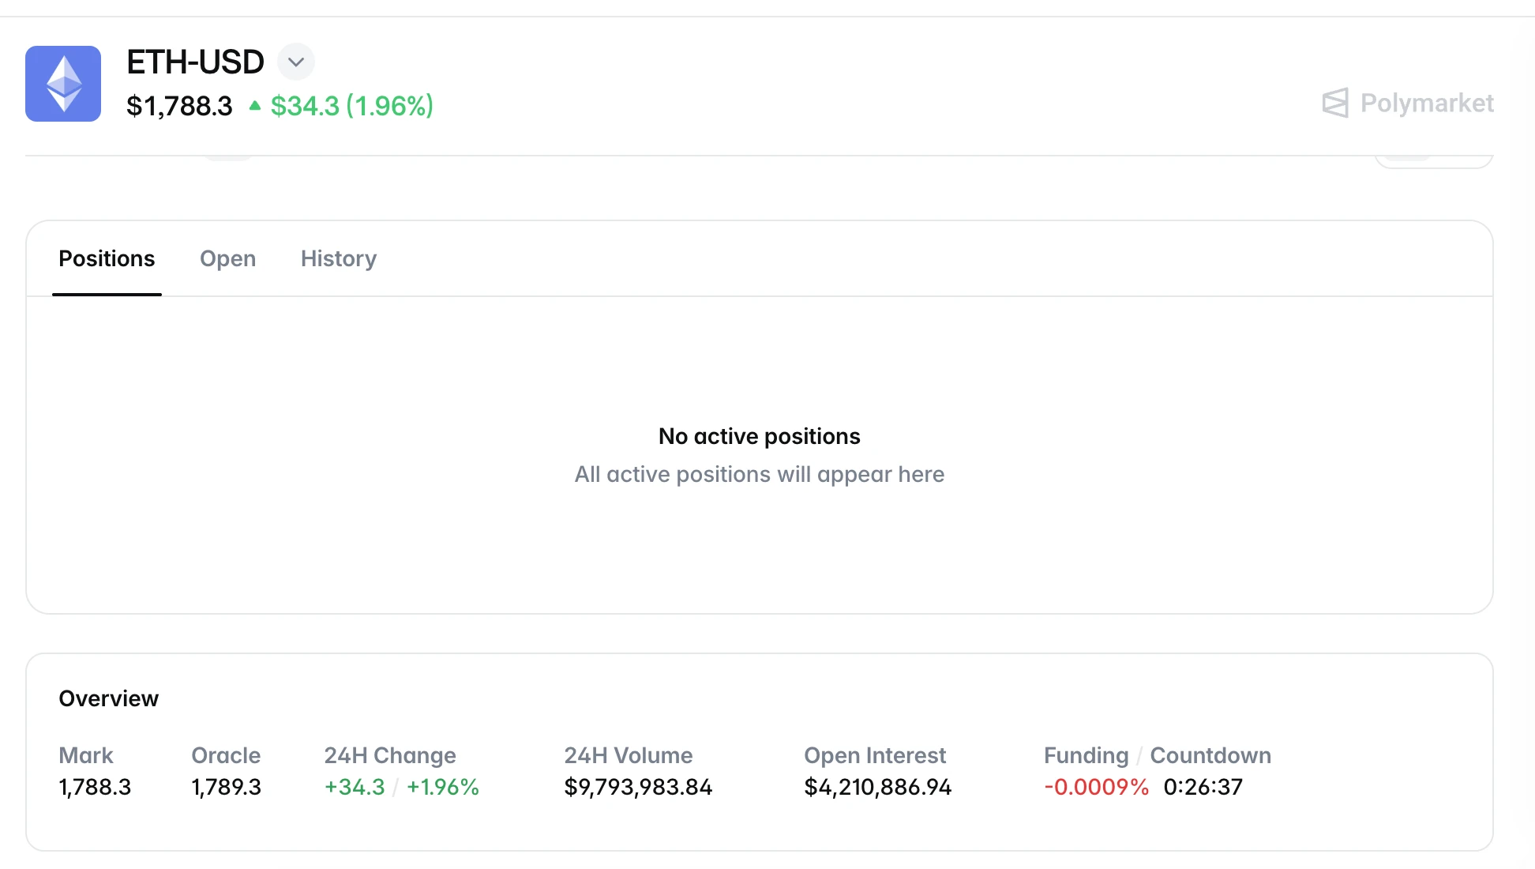The width and height of the screenshot is (1535, 869).
Task: Click the 24H Volume label
Action: tap(629, 755)
